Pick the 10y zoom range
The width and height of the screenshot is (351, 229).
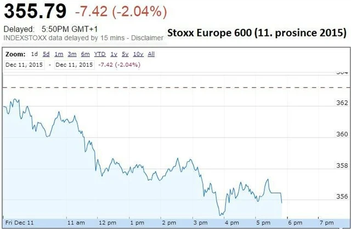point(138,54)
